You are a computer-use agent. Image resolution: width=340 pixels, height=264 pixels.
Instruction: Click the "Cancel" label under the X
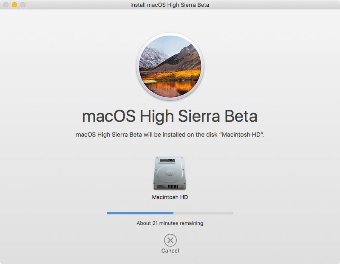[x=170, y=250]
